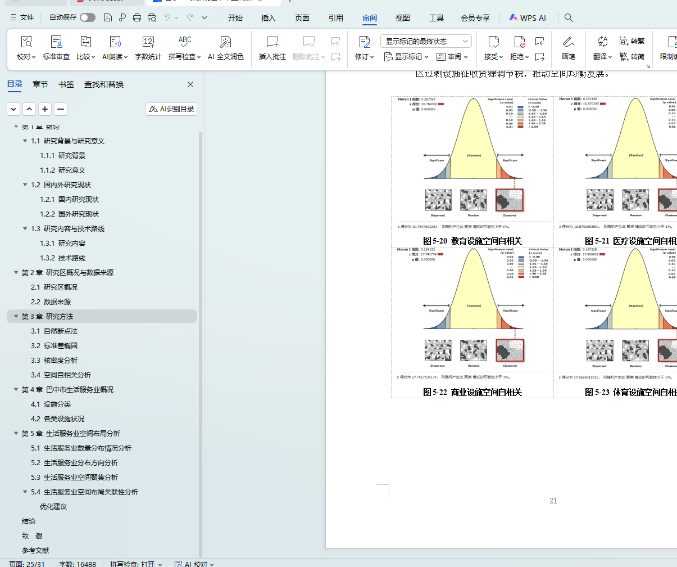Close the navigation pane with X
Screen dimensions: 677x567
(x=190, y=84)
